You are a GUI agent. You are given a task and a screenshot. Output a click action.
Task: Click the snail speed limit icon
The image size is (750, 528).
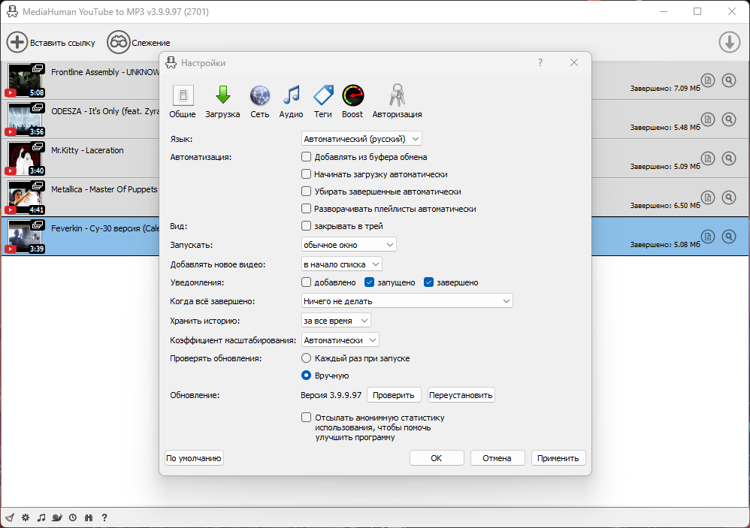pos(57,517)
